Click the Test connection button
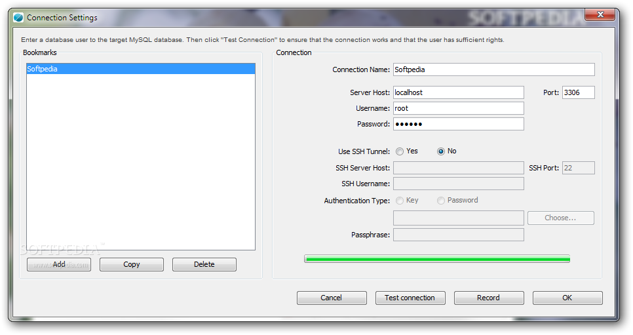The width and height of the screenshot is (633, 335). click(411, 298)
